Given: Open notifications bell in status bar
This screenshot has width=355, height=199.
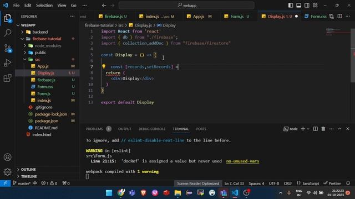Looking at the screenshot, I should click(348, 183).
